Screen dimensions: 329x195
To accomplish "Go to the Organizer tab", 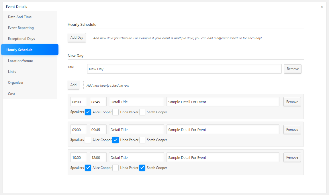I will click(x=16, y=83).
